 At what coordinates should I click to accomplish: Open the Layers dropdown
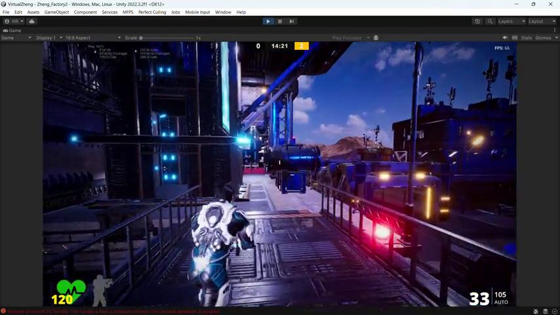tap(511, 22)
